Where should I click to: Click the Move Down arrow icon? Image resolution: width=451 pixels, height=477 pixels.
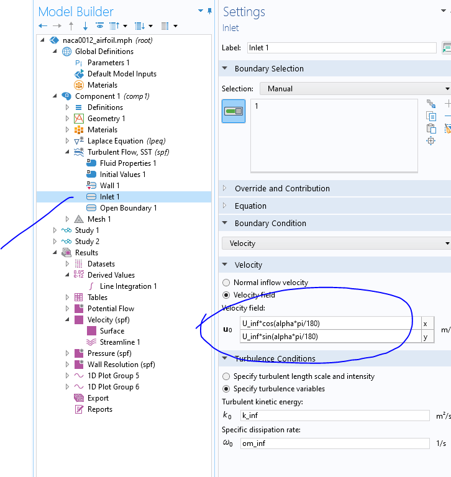pos(85,26)
